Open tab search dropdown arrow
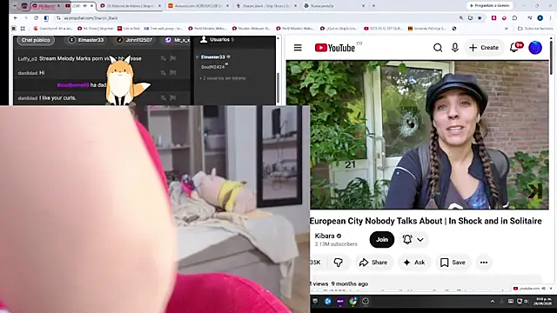Screen dimensions: 557x313 click(15, 6)
